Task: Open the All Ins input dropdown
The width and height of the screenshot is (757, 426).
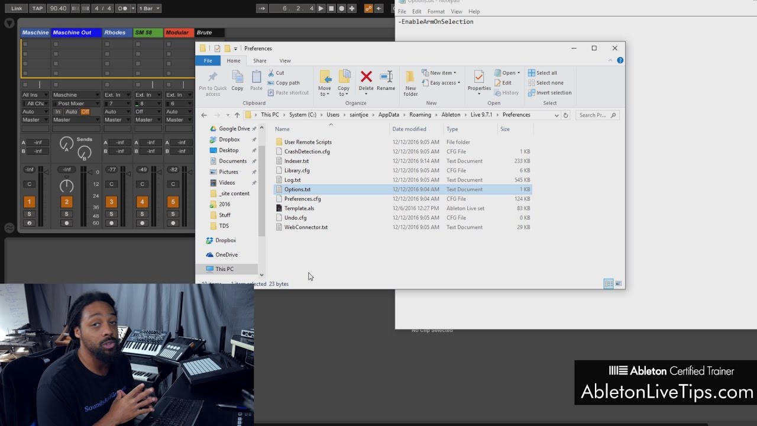Action: pyautogui.click(x=35, y=95)
